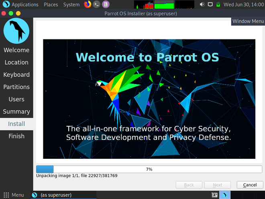The width and height of the screenshot is (265, 199).
Task: Select the Users step in the sidebar
Action: tap(16, 99)
